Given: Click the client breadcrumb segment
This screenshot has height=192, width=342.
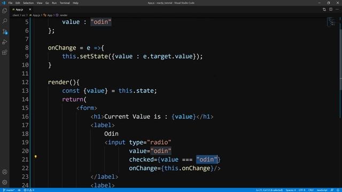Looking at the screenshot, I should 15,15.
